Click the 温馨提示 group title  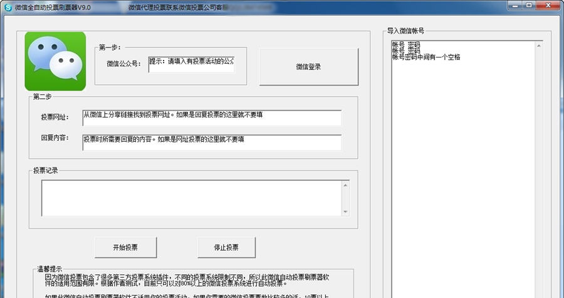pos(50,269)
